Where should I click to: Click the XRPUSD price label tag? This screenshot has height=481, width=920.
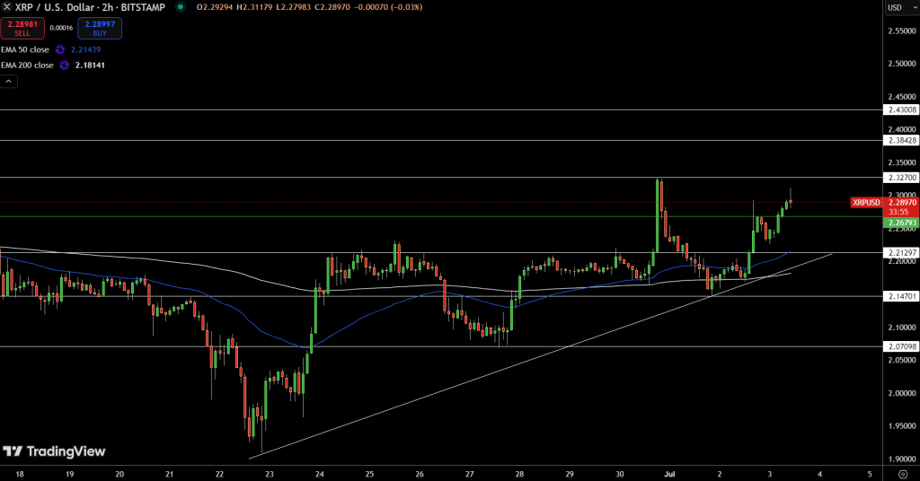(x=867, y=203)
